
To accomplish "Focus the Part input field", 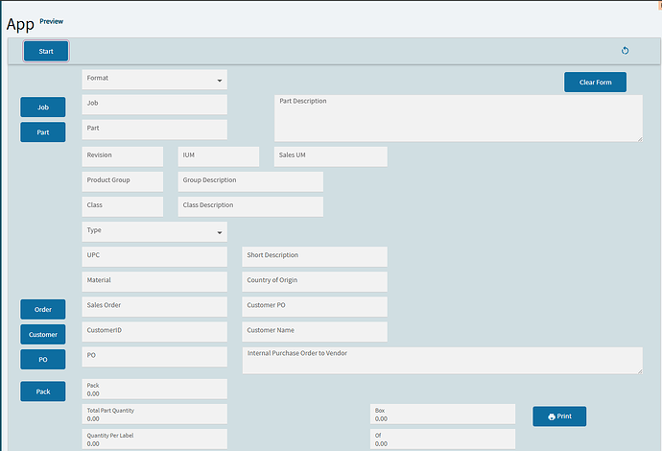I will coord(154,130).
